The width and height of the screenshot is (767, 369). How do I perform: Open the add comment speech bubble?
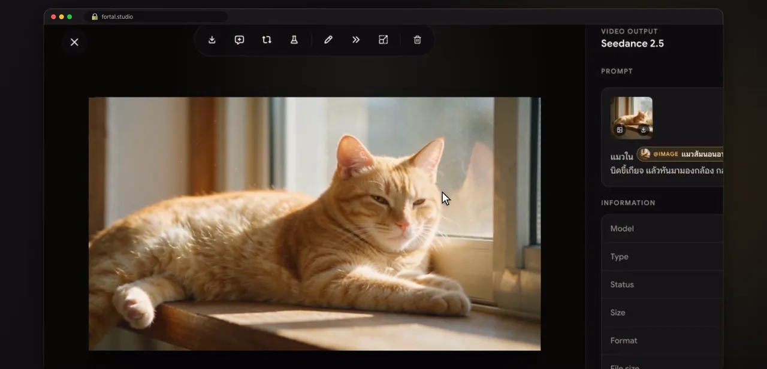(x=239, y=40)
